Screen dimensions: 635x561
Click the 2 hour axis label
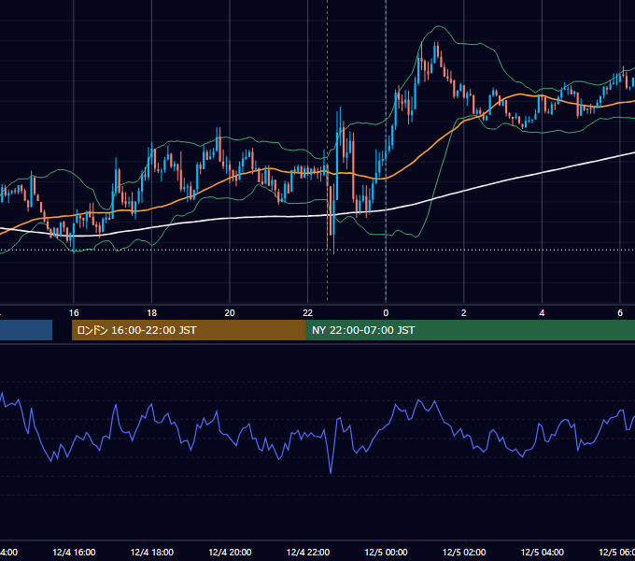point(464,313)
